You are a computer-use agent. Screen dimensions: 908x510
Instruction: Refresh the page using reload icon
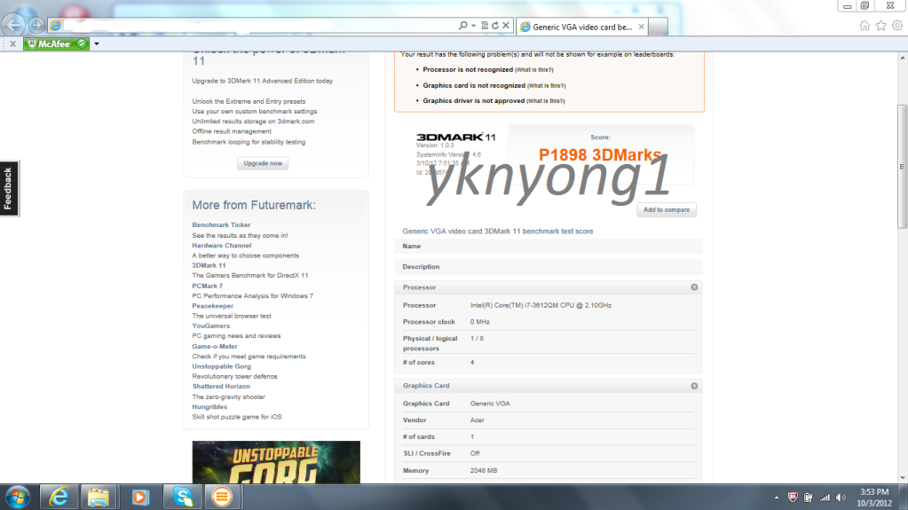click(x=495, y=26)
